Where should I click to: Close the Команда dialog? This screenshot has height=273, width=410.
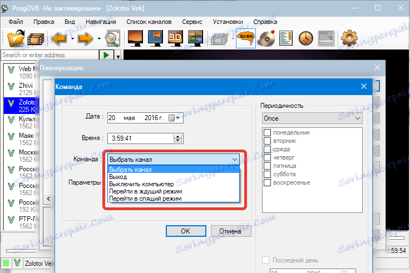[364, 87]
